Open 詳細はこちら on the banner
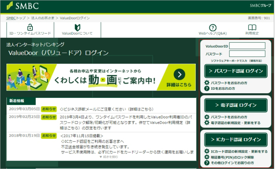Viewport: 275px width, 169px height. coord(179,85)
